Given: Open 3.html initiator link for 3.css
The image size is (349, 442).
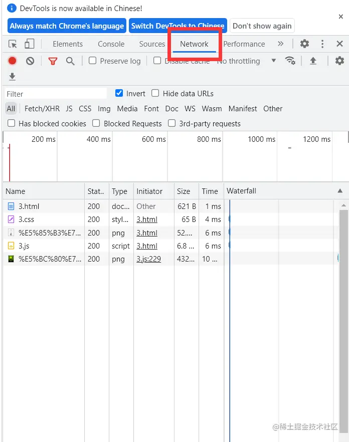Looking at the screenshot, I should click(x=147, y=219).
